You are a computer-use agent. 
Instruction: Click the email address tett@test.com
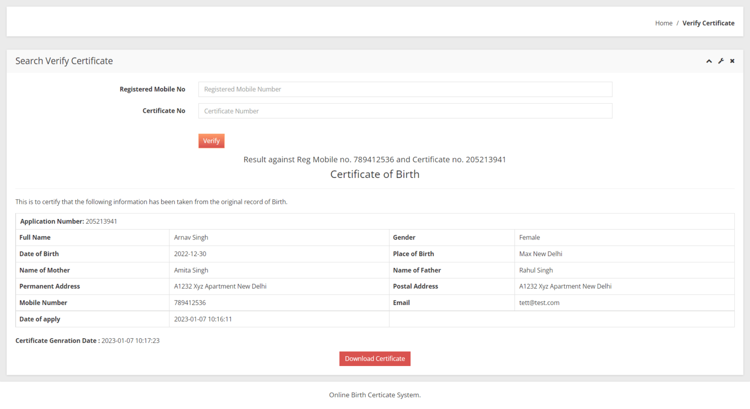point(539,302)
